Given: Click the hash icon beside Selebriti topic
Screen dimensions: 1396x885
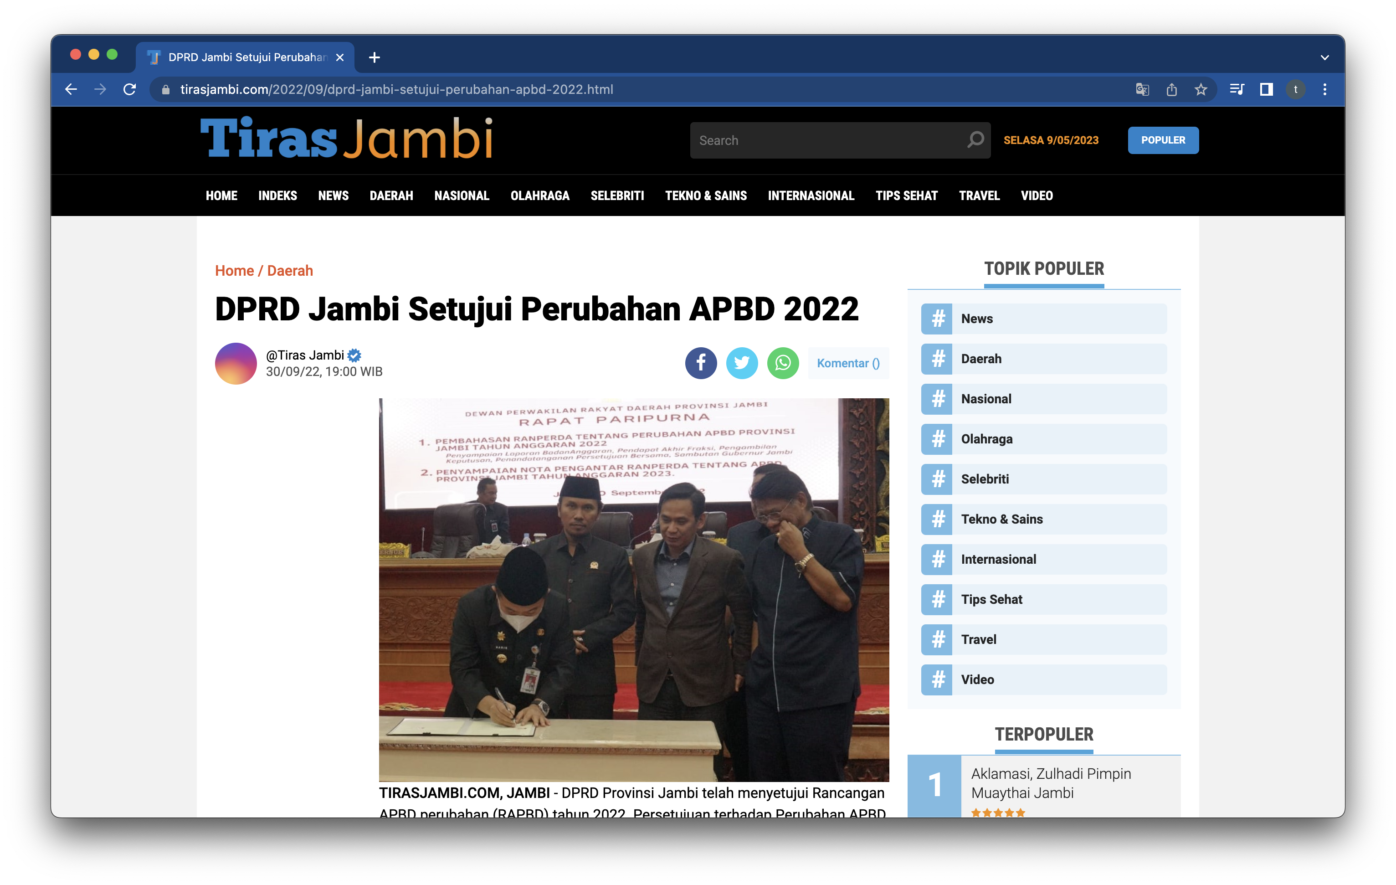Looking at the screenshot, I should point(937,479).
